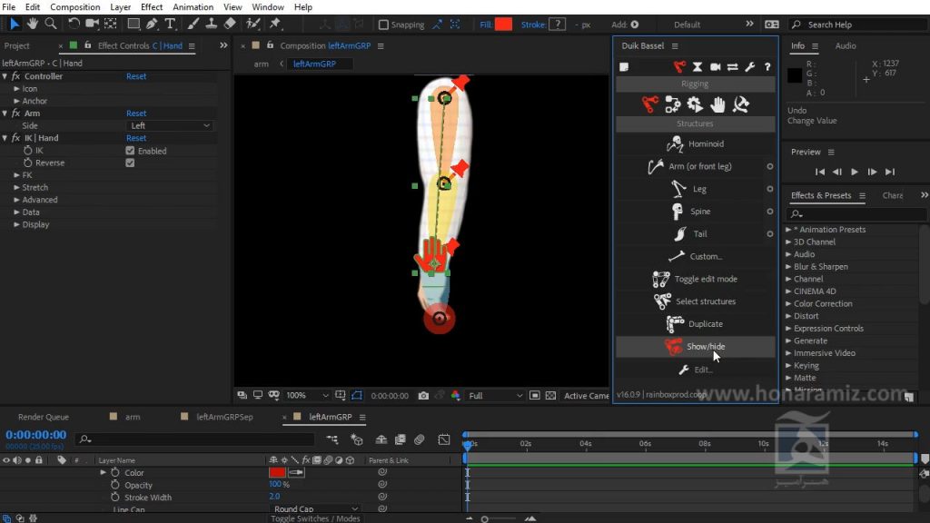Select the Hand tool in toolbar

coord(33,24)
